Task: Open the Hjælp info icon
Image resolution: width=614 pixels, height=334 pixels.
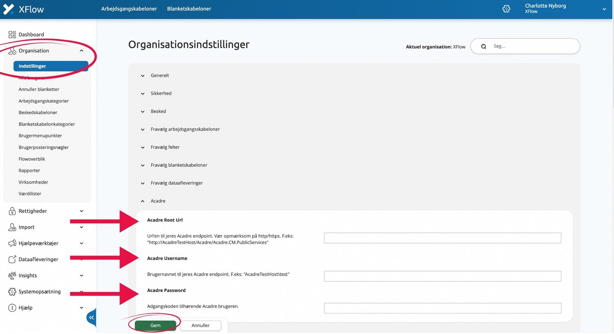Action: click(x=12, y=307)
